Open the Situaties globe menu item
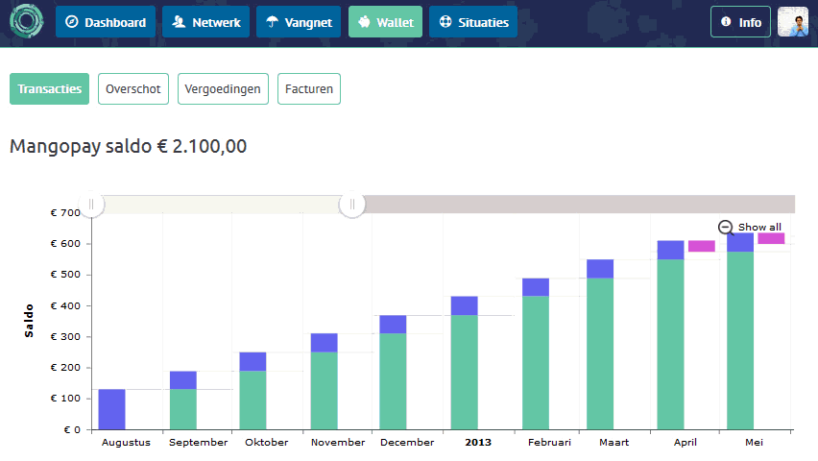 473,22
